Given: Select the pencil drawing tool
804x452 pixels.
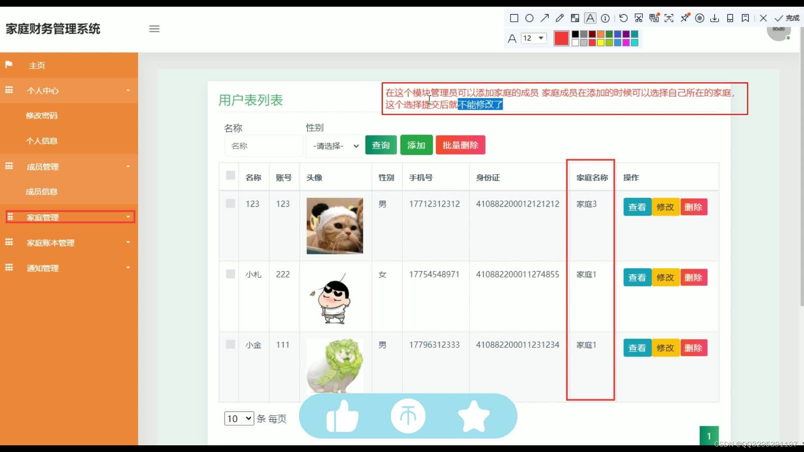Looking at the screenshot, I should point(559,18).
